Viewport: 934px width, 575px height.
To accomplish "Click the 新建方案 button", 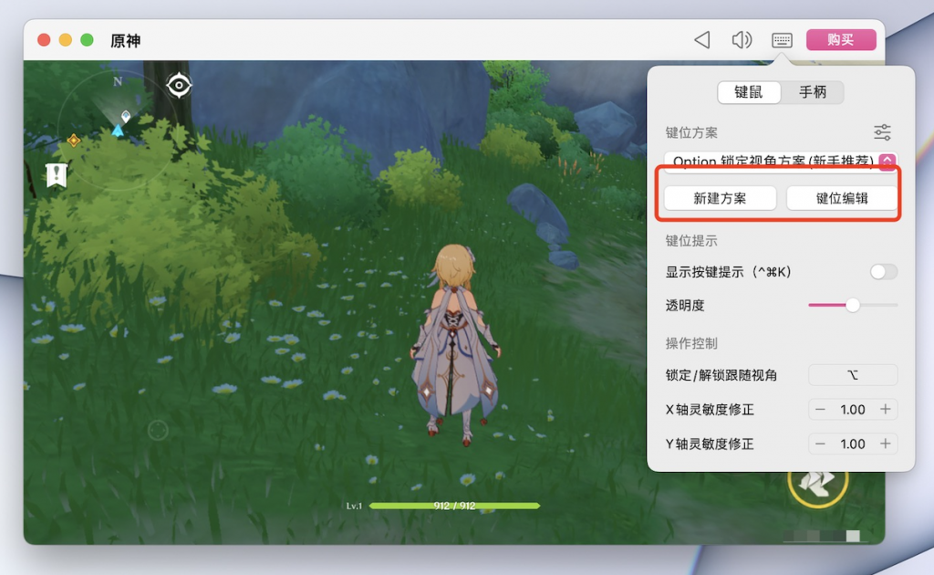I will [721, 198].
